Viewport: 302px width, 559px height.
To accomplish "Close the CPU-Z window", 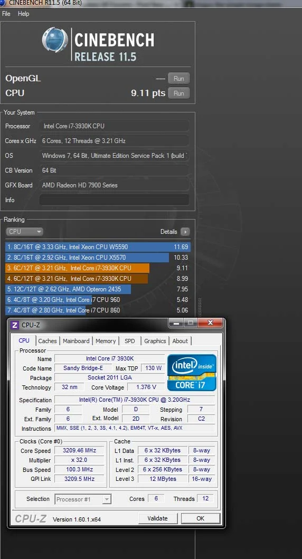I will pyautogui.click(x=210, y=323).
